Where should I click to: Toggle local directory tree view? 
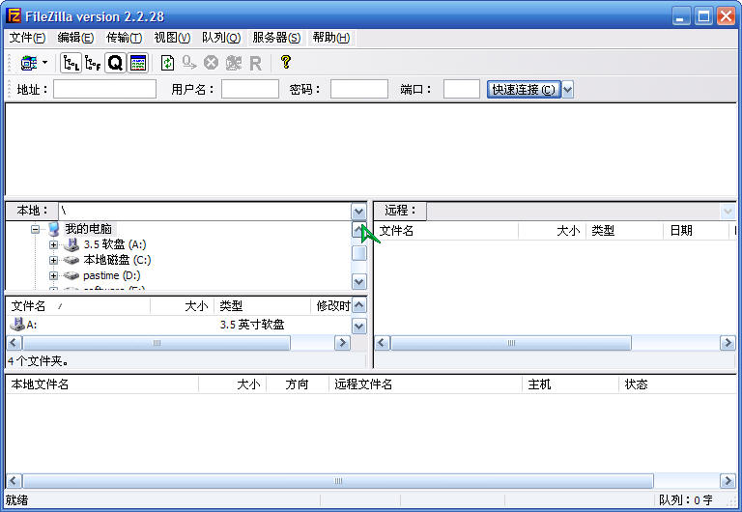(71, 63)
